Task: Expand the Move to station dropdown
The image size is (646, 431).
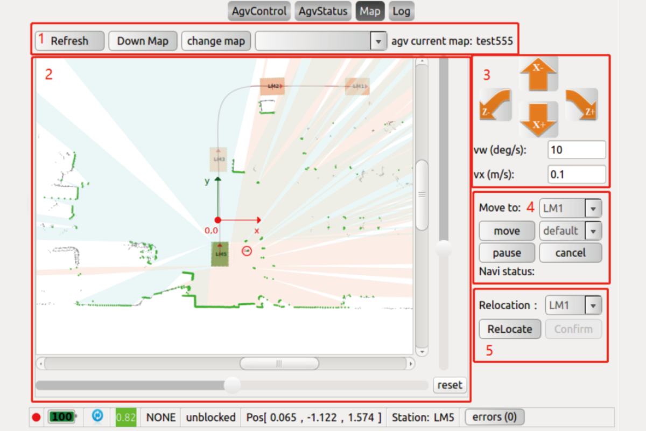Action: (571, 208)
